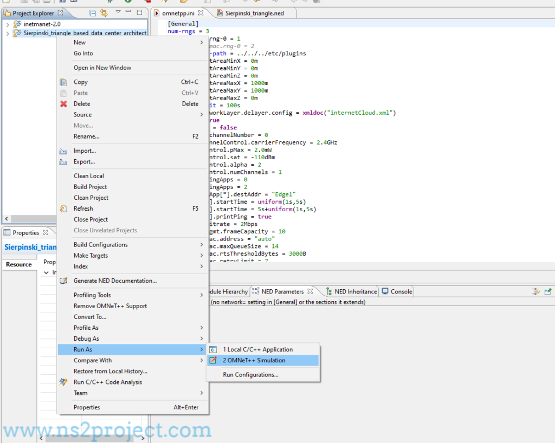Minimize the Project Explorer panel
The width and height of the screenshot is (555, 443).
tap(128, 12)
